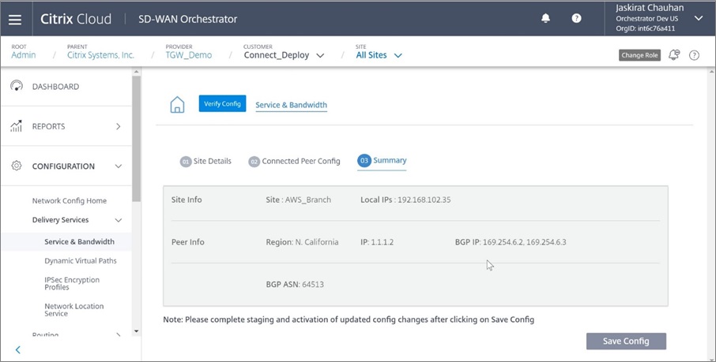Click the sidebar scrollbar thumb

click(x=136, y=139)
